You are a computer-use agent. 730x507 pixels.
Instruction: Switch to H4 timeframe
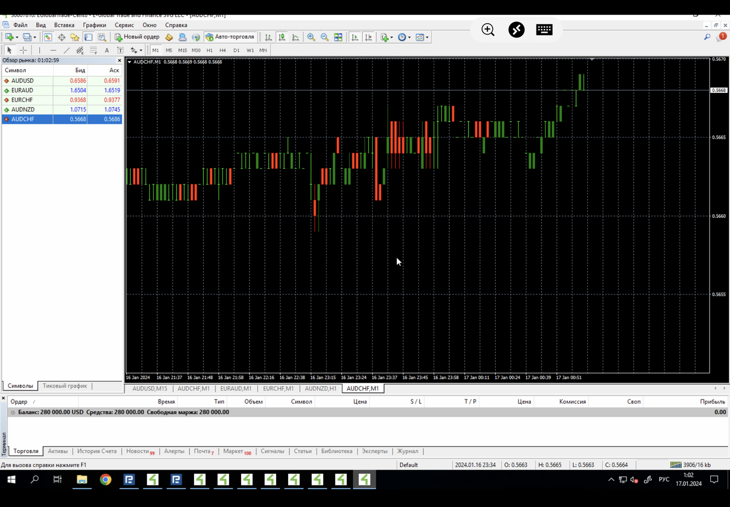222,50
